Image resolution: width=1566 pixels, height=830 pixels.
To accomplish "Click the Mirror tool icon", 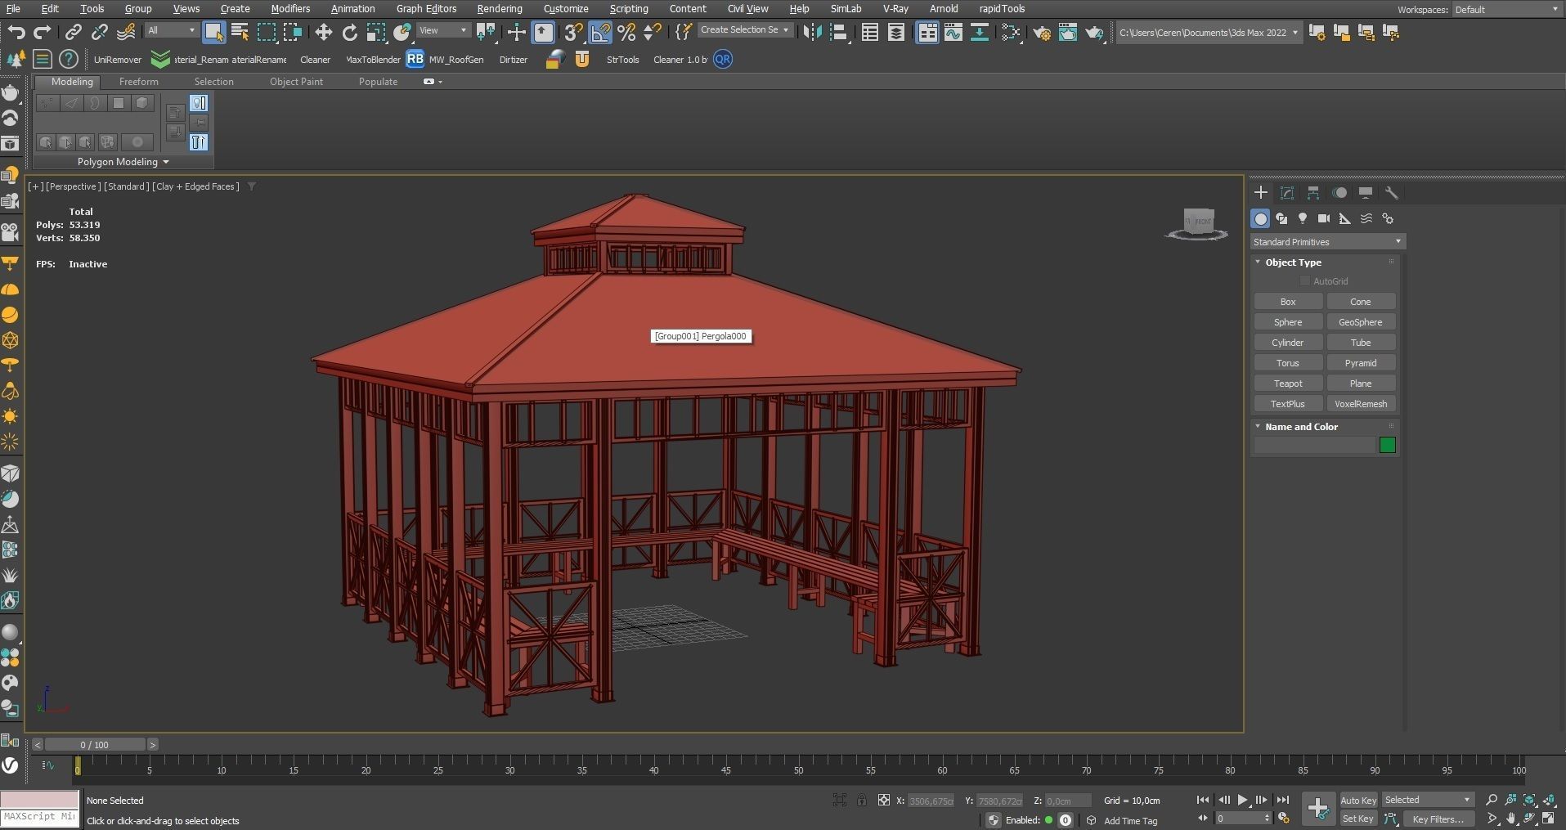I will coord(812,32).
